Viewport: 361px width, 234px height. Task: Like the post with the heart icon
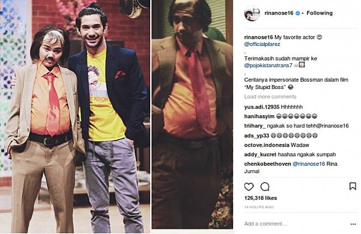tap(249, 186)
